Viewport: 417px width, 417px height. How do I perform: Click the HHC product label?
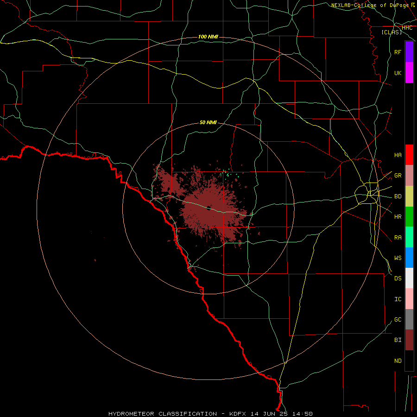pos(407,28)
